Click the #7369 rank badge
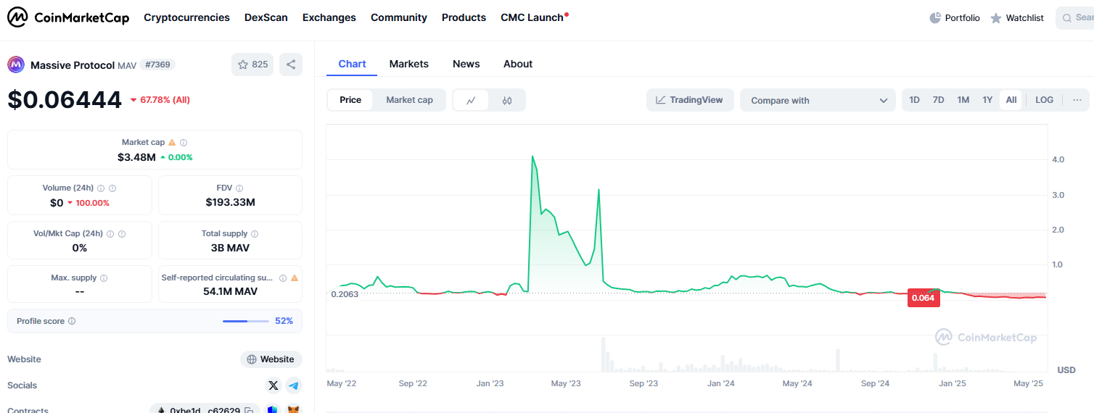The image size is (1094, 413). click(x=157, y=64)
